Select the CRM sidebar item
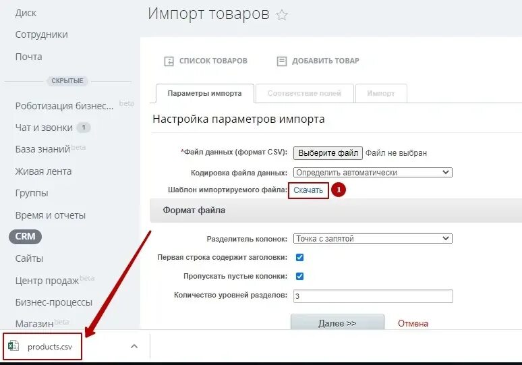The image size is (522, 365). [26, 236]
